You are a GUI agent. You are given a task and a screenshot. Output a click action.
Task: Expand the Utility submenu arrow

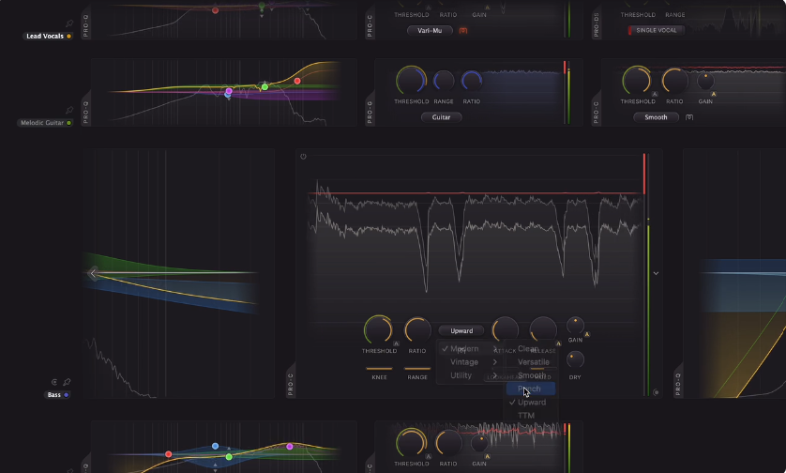point(495,375)
